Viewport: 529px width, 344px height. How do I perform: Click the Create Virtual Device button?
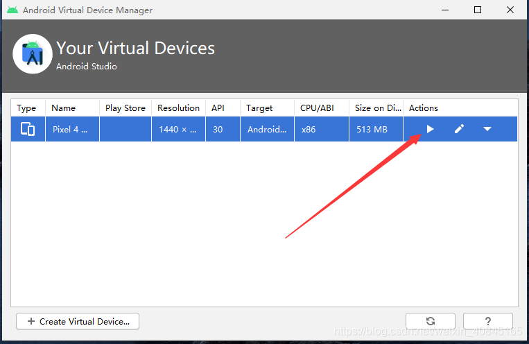pyautogui.click(x=78, y=321)
